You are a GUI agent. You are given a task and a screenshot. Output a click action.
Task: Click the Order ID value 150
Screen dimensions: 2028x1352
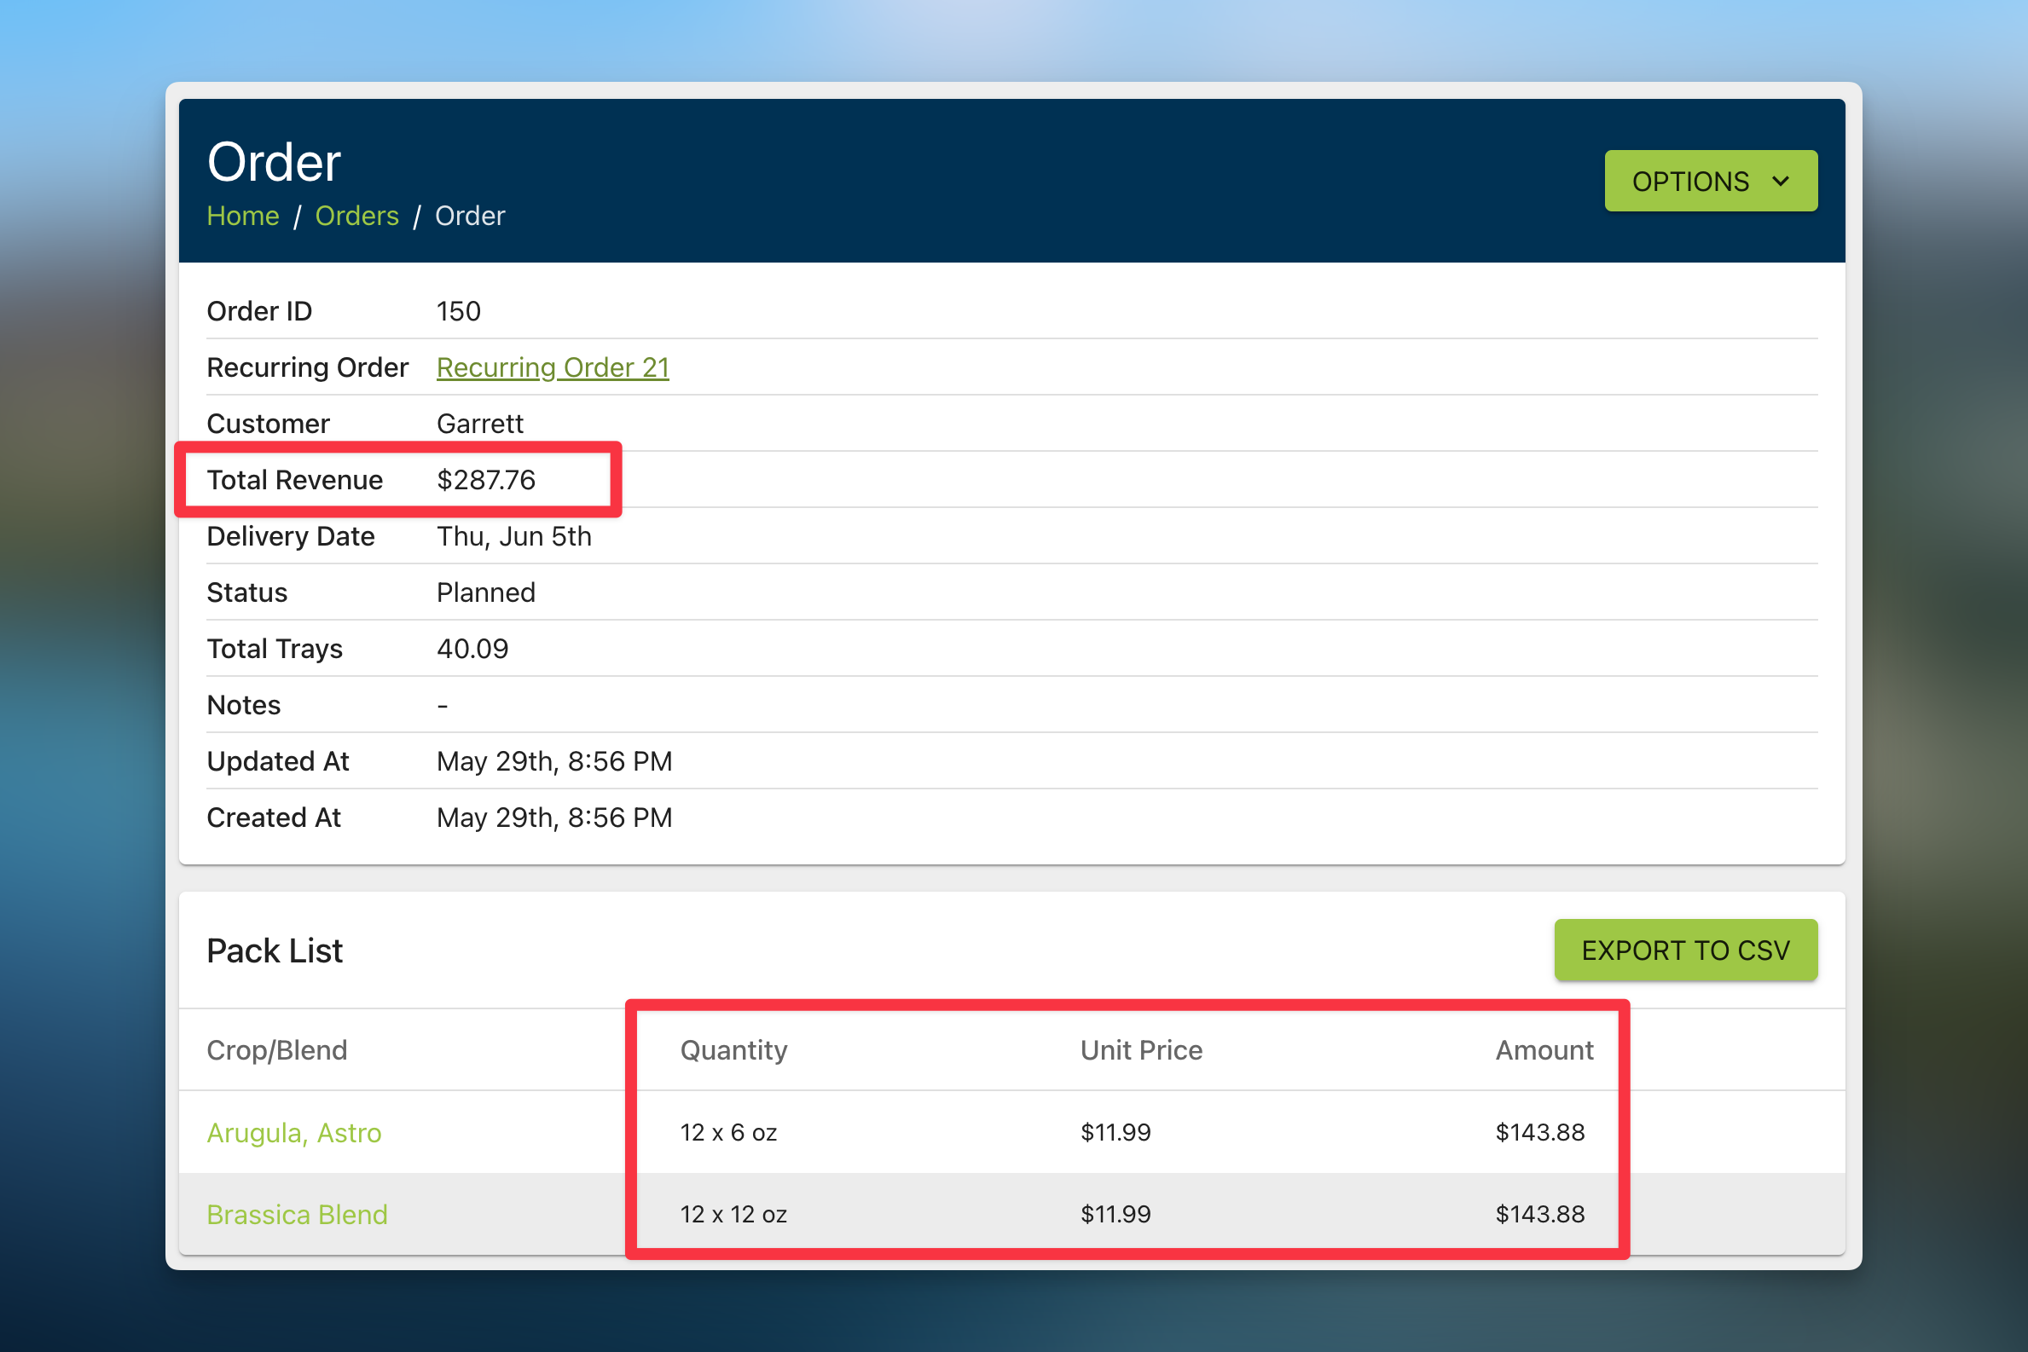[x=458, y=311]
